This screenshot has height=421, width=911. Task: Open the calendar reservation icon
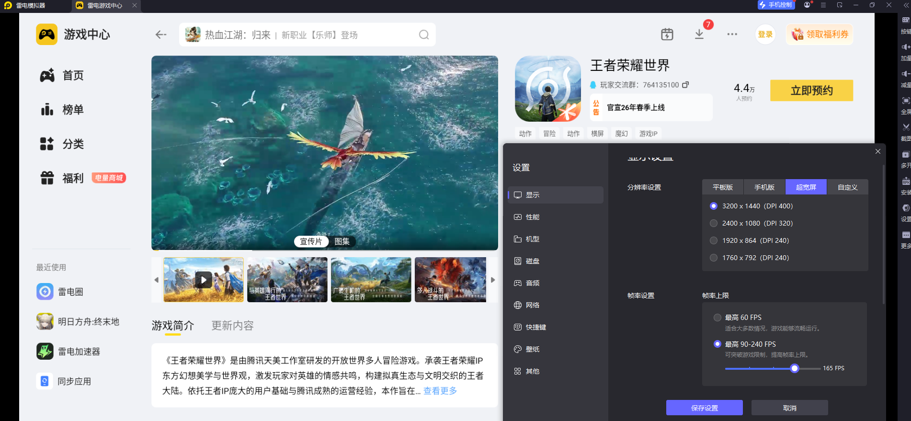point(667,34)
